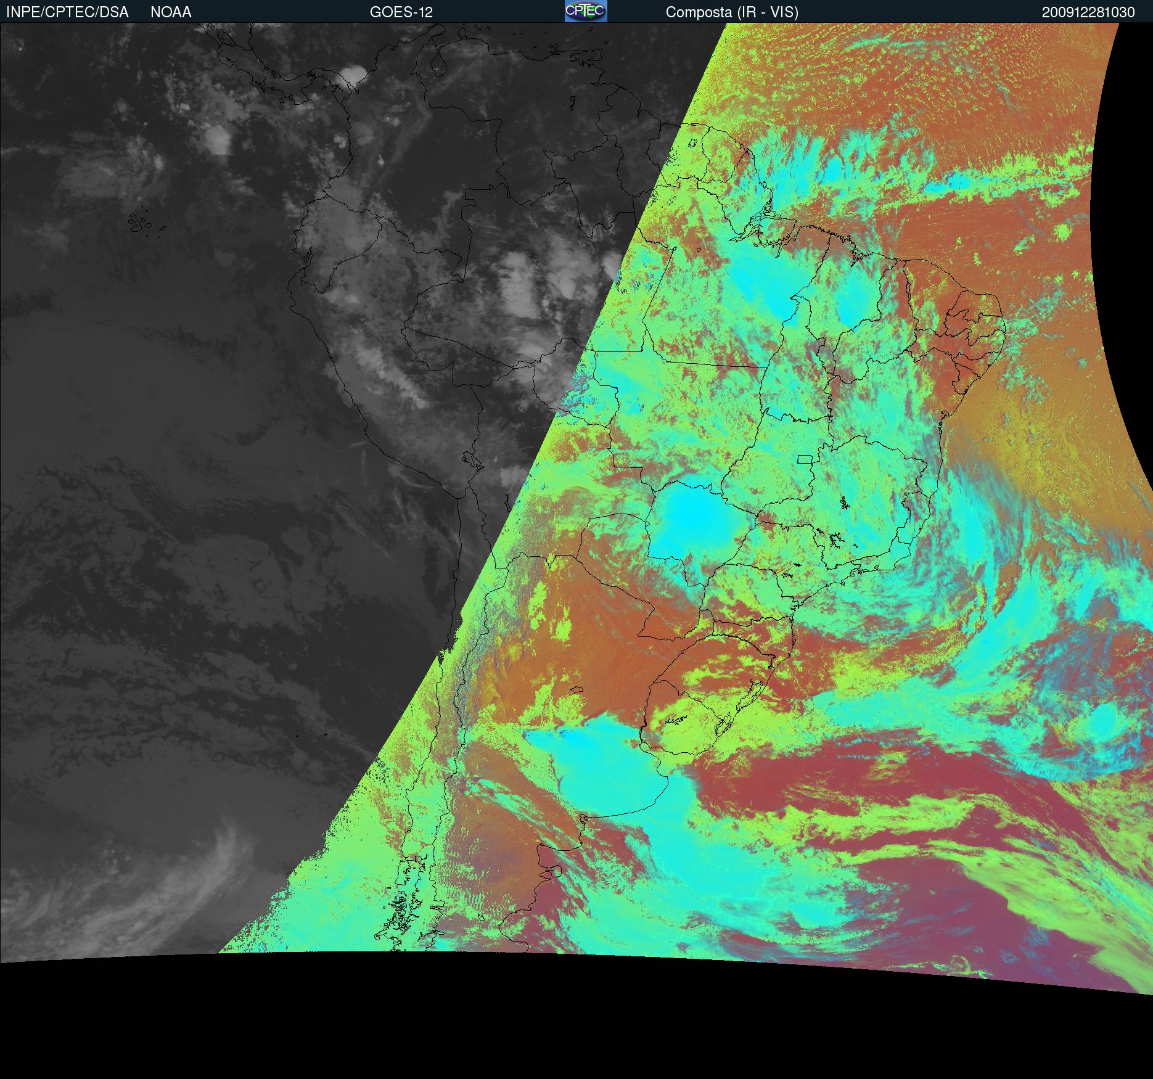Screen dimensions: 1153x1079
Task: Select the GOES-12 satellite name text
Action: tap(401, 12)
